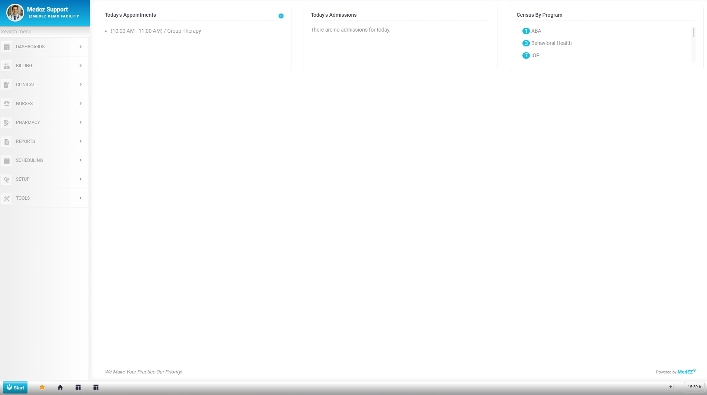Viewport: 707px width, 395px height.
Task: Open the Today's Appointments play arrow
Action: pos(281,16)
